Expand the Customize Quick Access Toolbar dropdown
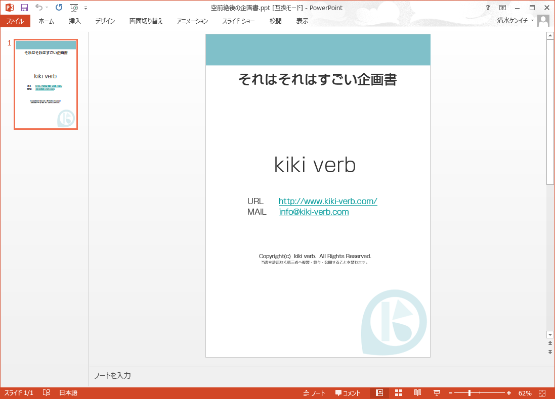The width and height of the screenshot is (555, 399). [86, 8]
